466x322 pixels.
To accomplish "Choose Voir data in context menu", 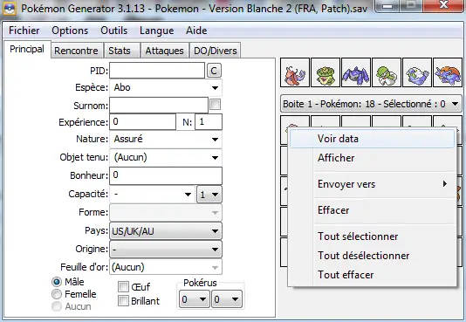I will [372, 139].
